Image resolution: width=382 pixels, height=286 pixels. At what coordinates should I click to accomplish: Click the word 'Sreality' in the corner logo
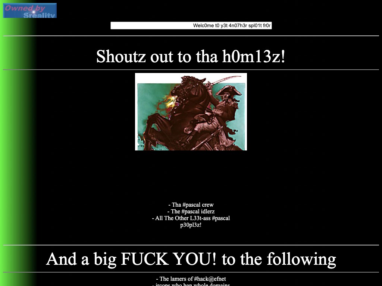point(39,15)
